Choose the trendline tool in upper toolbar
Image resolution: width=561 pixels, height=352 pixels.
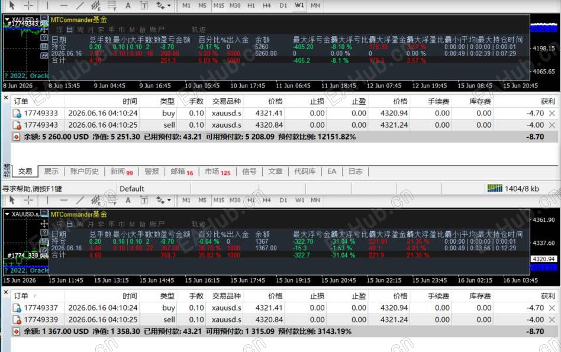(x=80, y=5)
